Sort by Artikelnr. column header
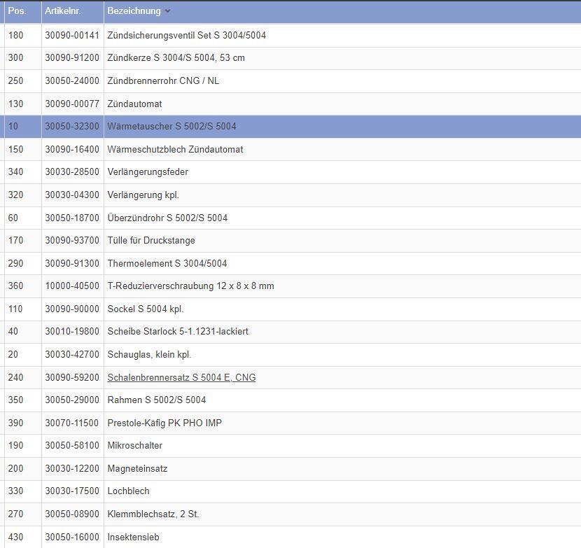 click(62, 11)
